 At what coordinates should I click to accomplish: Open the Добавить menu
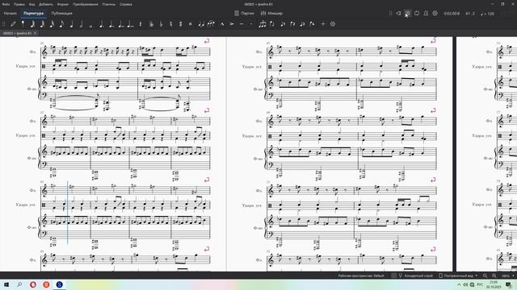[x=46, y=4]
